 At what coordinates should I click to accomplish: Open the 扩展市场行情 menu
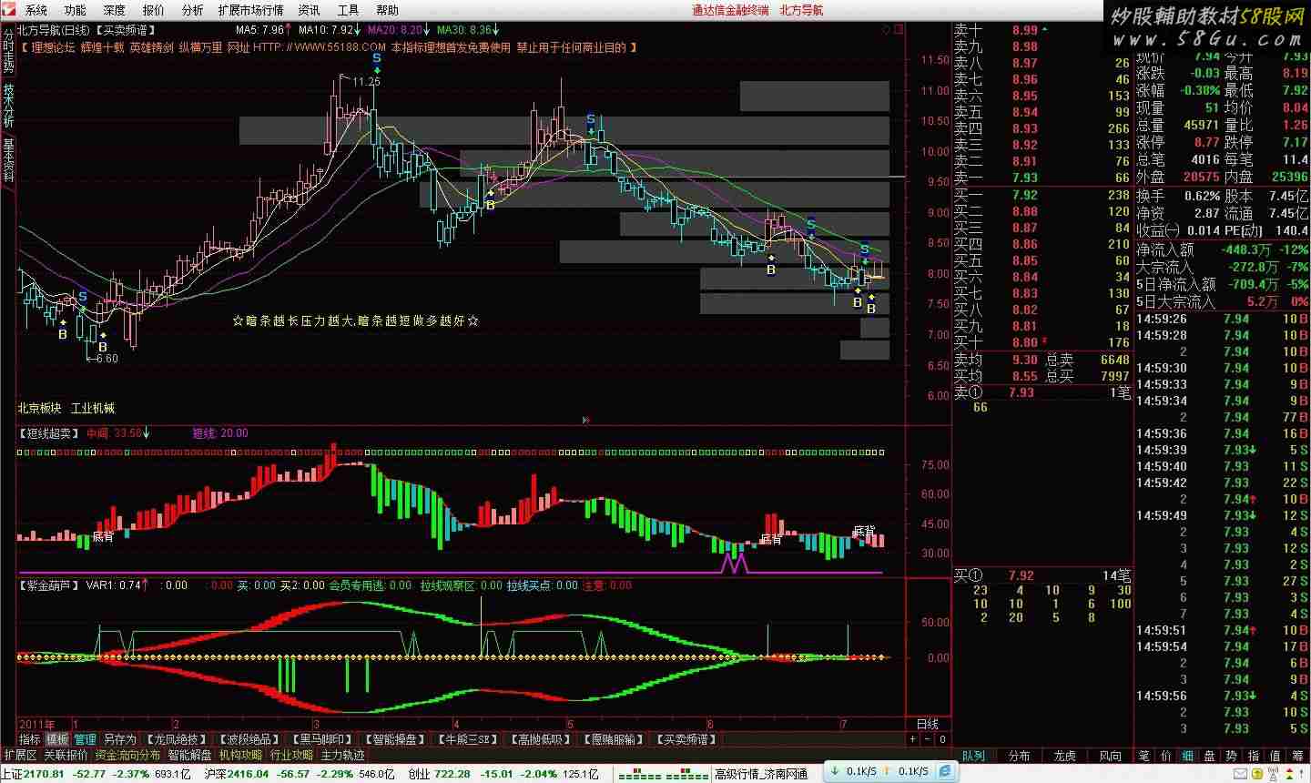tap(251, 10)
